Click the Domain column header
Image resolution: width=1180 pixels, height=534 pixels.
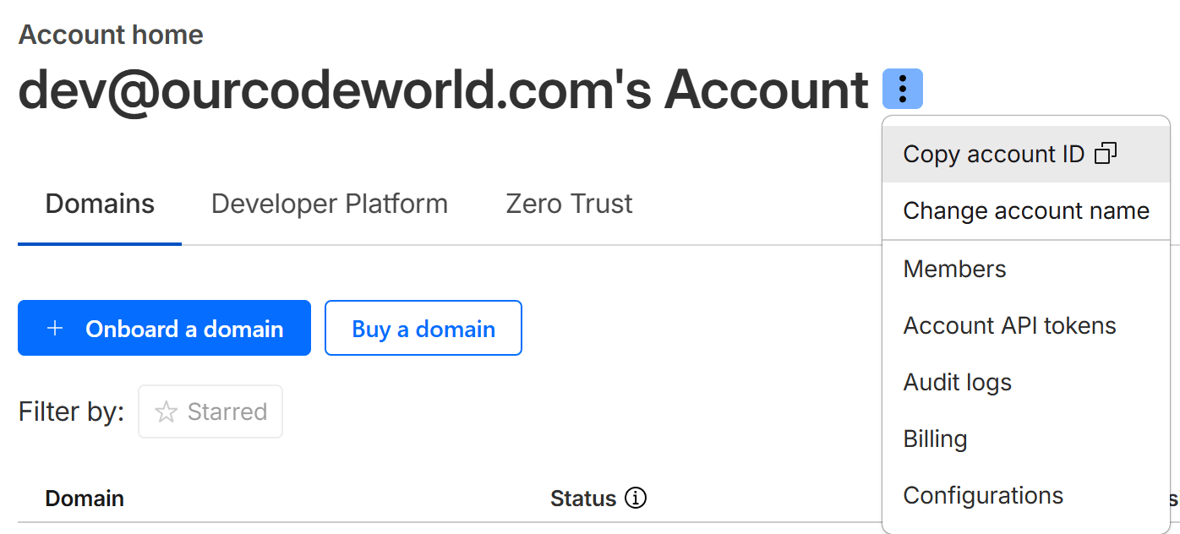tap(85, 499)
